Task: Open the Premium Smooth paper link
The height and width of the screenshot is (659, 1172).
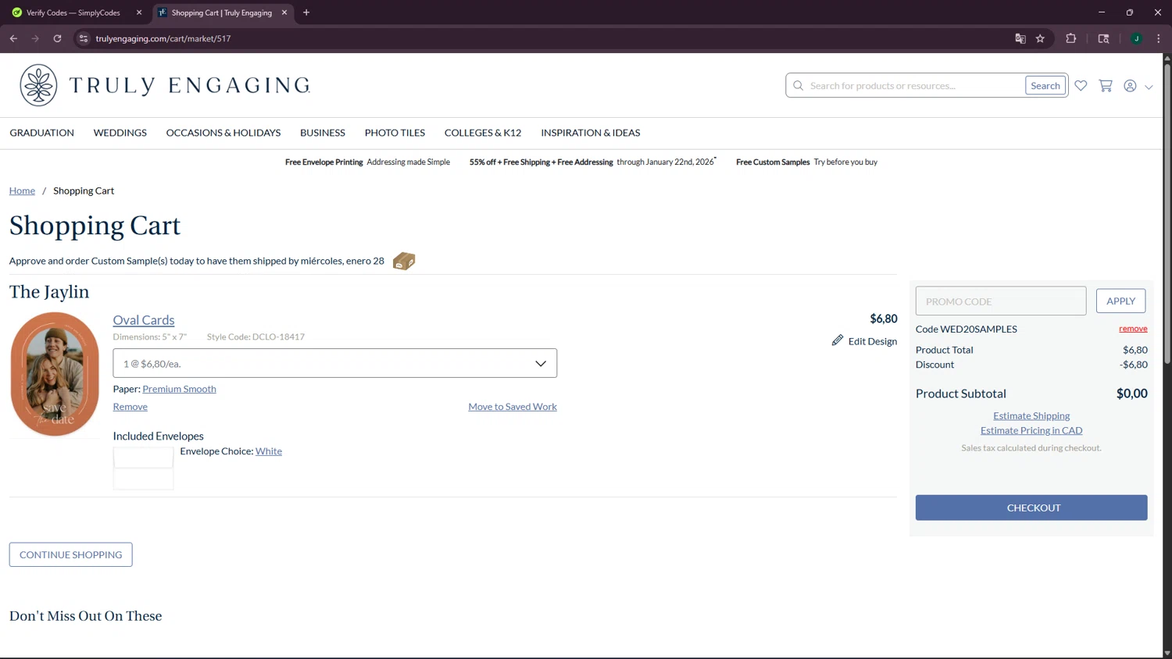Action: [179, 389]
